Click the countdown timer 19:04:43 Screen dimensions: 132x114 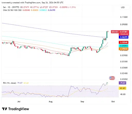coord(124,34)
